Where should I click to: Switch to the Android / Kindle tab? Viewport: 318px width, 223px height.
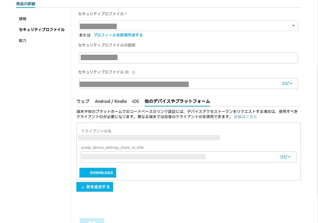pos(111,101)
